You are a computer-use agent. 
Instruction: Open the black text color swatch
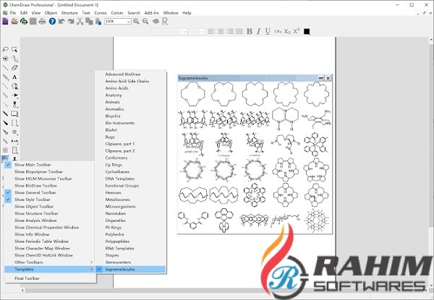click(x=307, y=32)
